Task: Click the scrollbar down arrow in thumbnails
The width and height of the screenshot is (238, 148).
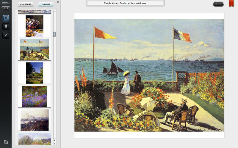Action: click(x=54, y=143)
